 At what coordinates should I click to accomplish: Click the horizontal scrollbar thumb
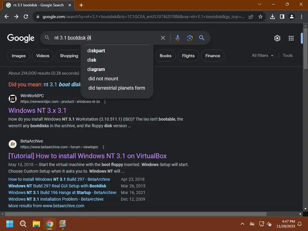136,214
